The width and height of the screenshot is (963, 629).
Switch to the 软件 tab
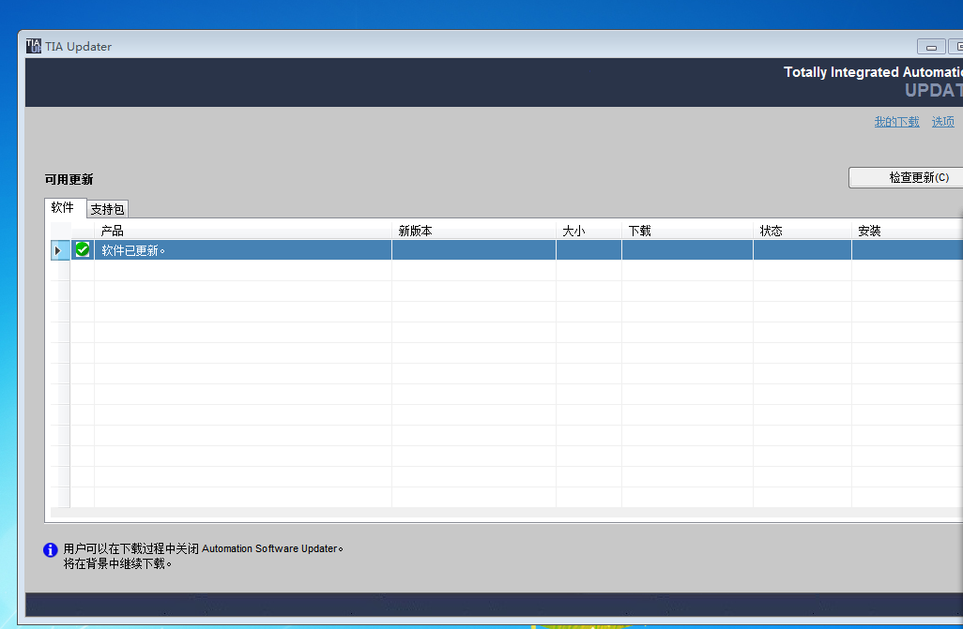tap(63, 207)
